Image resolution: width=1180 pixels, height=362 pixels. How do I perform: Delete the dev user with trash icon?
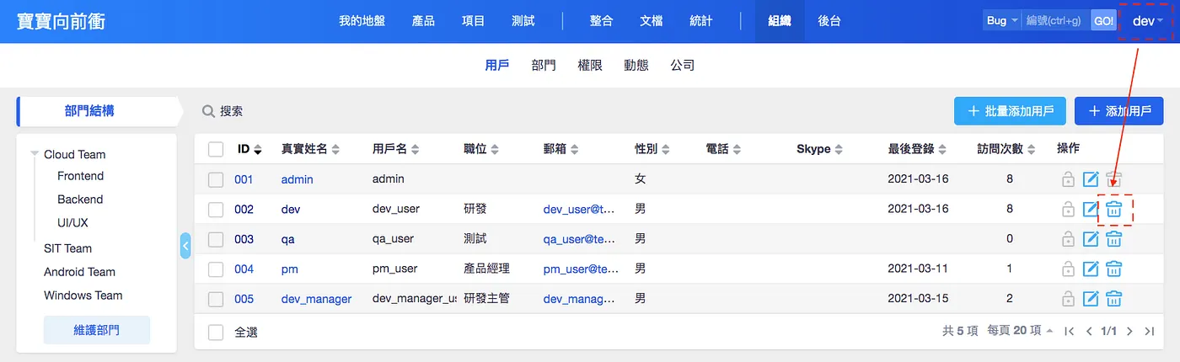1114,209
